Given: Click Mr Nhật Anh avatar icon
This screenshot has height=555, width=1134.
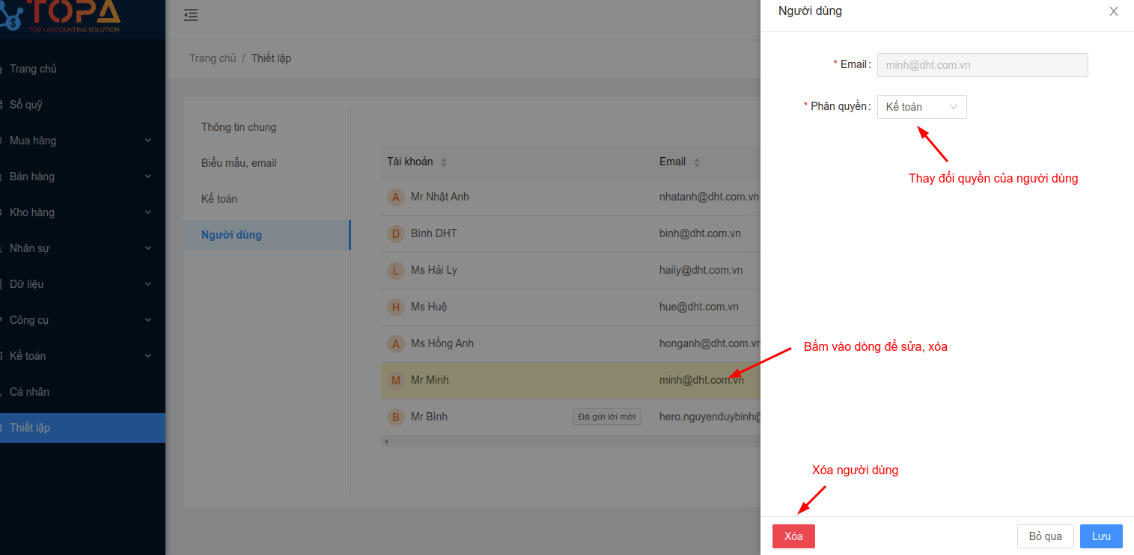Looking at the screenshot, I should 395,197.
